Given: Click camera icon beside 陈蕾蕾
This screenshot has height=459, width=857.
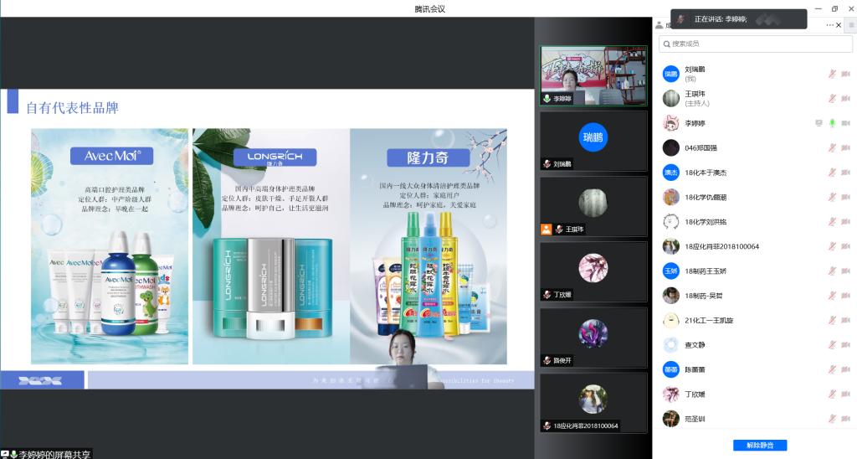Looking at the screenshot, I should pos(845,369).
